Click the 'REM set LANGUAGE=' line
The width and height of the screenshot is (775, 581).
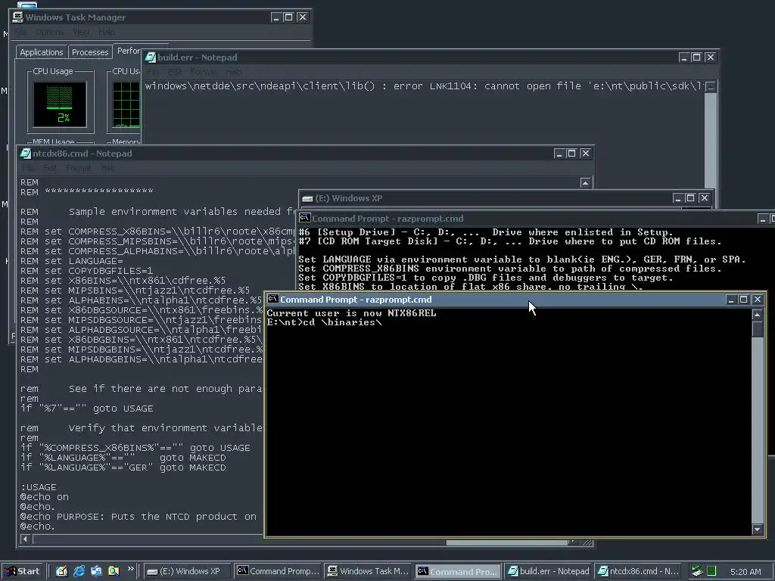[x=72, y=261]
